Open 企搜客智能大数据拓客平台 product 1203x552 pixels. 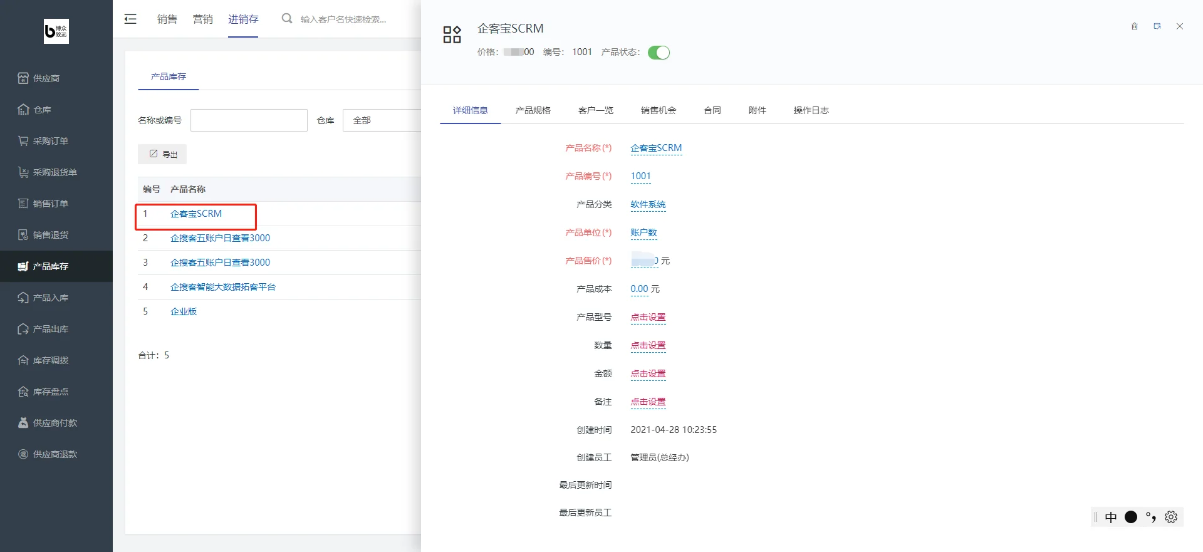(223, 287)
